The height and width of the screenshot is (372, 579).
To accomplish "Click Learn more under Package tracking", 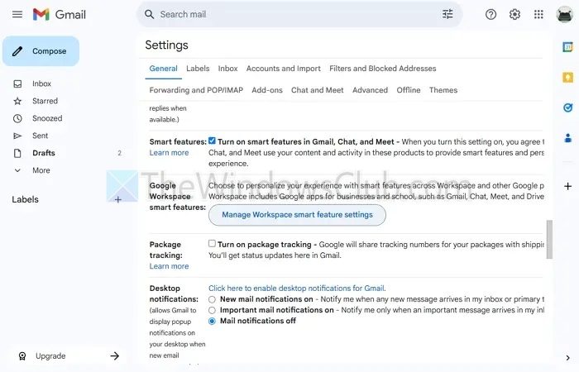I will pos(169,266).
